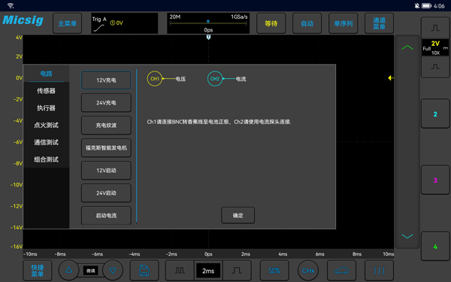
Task: Click the CHx channel selector icon
Action: point(308,271)
